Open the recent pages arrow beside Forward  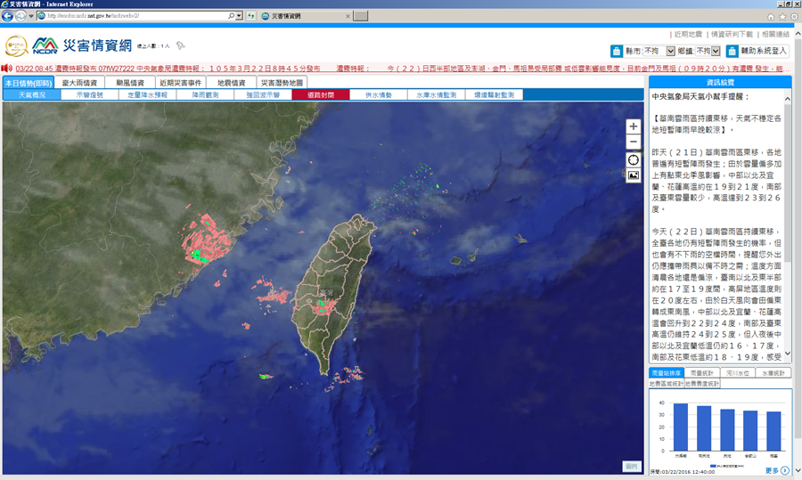click(x=30, y=16)
